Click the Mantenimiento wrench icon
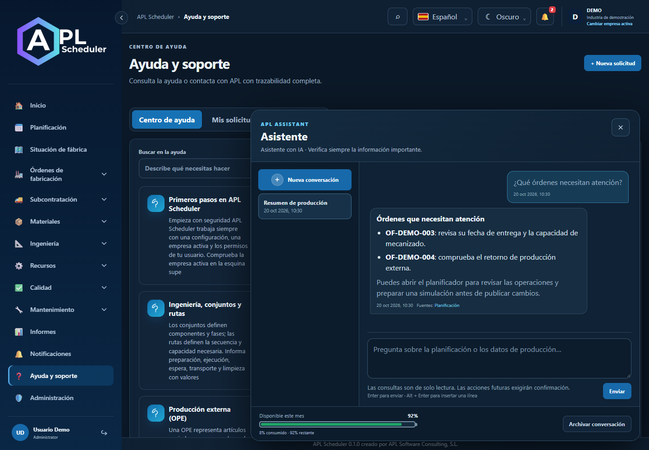The image size is (649, 450). pyautogui.click(x=19, y=310)
